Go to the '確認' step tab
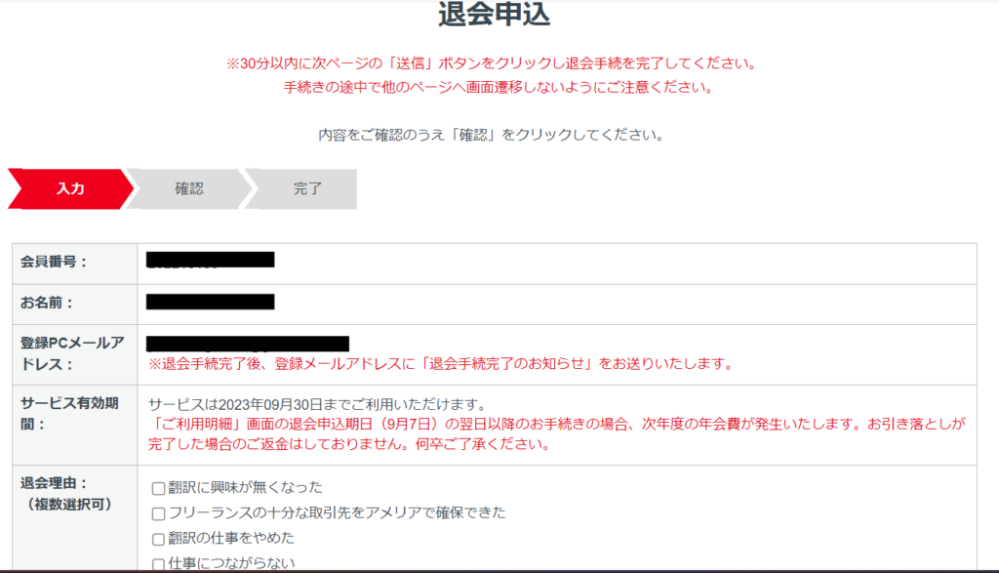The image size is (999, 573). point(189,189)
